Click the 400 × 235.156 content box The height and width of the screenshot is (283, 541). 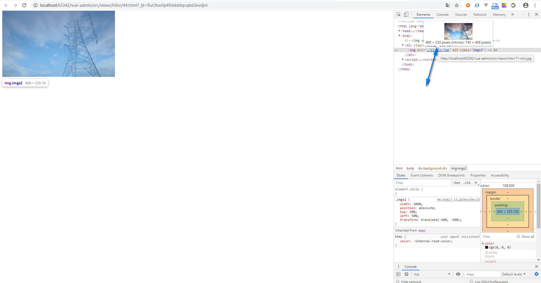(x=507, y=212)
